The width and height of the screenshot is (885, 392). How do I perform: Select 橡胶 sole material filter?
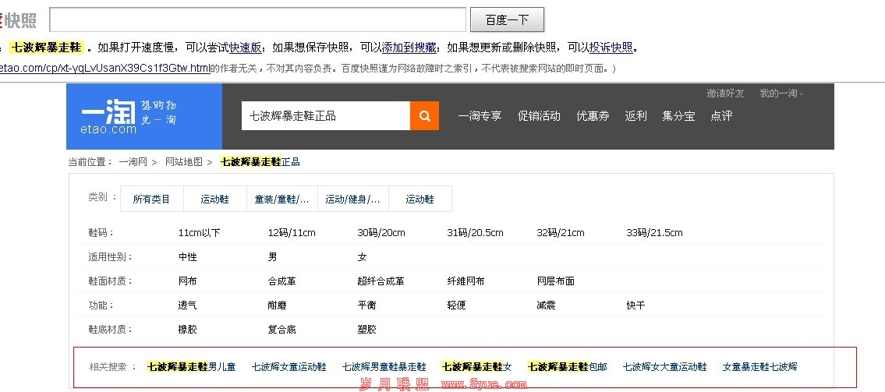(187, 330)
